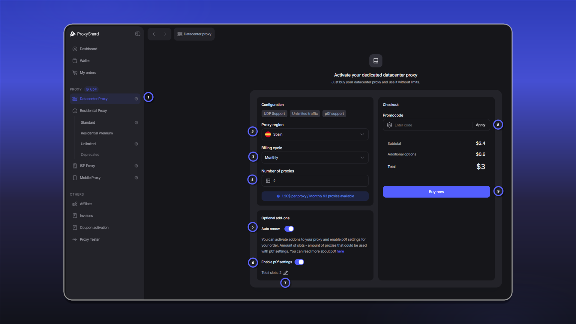The image size is (576, 324).
Task: Open settings gear next to Datacenter Proxy
Action: [136, 99]
